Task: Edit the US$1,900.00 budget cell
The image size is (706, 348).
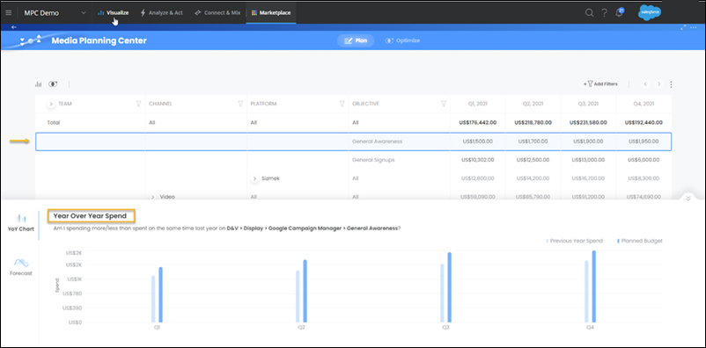Action: [589, 141]
